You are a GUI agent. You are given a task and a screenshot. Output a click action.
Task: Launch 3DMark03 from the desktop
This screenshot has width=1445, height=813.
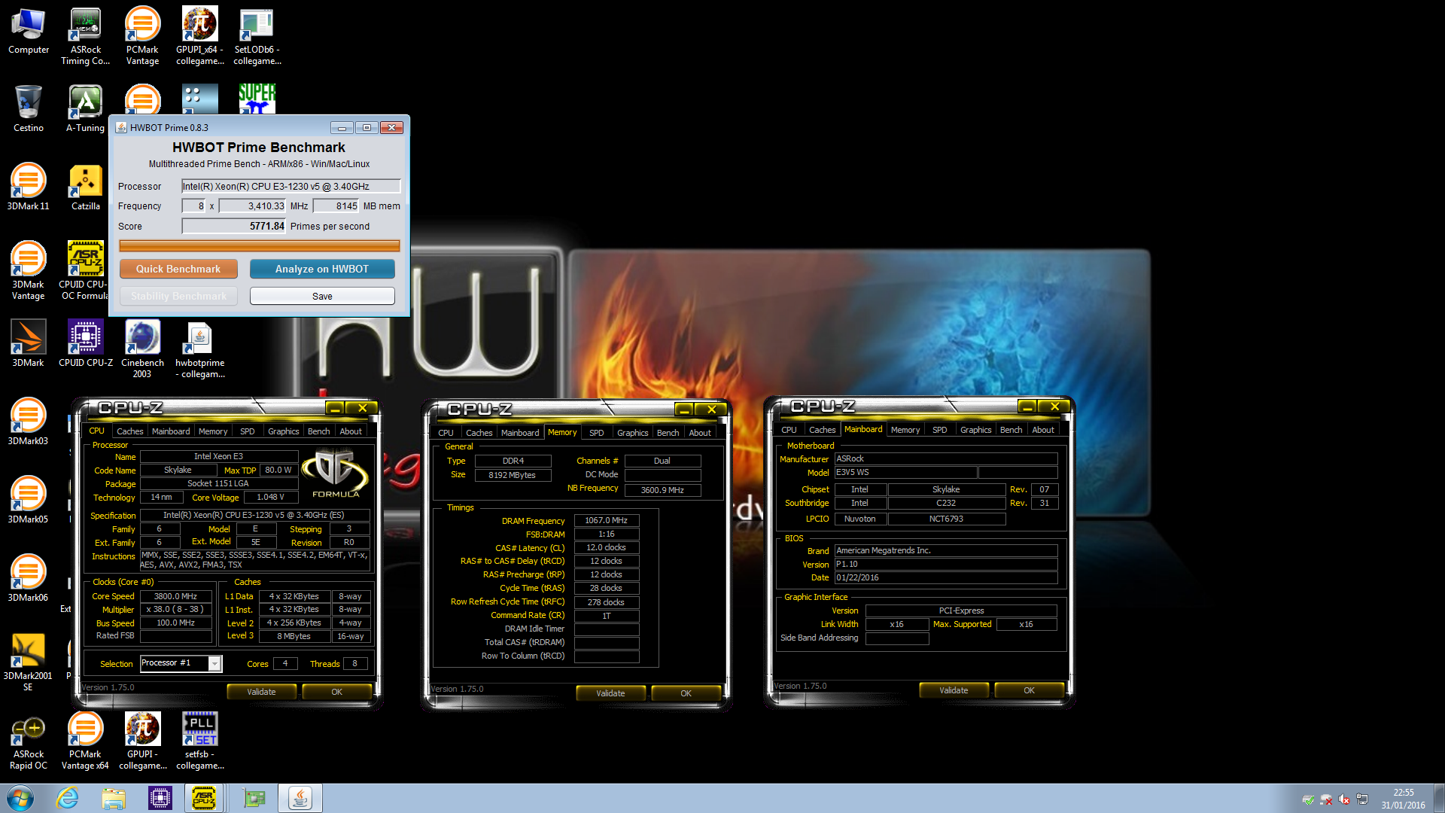pyautogui.click(x=29, y=422)
